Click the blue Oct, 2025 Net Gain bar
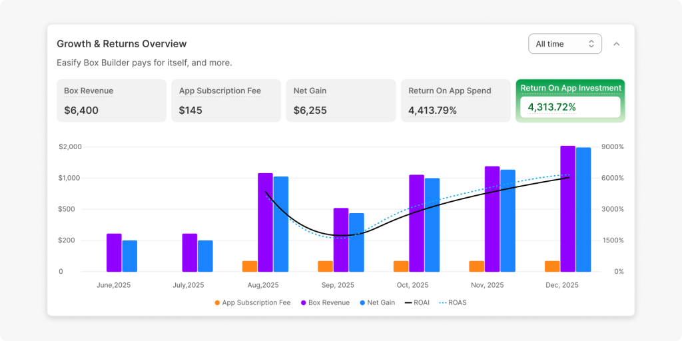Screen dimensions: 682x341 click(x=432, y=224)
